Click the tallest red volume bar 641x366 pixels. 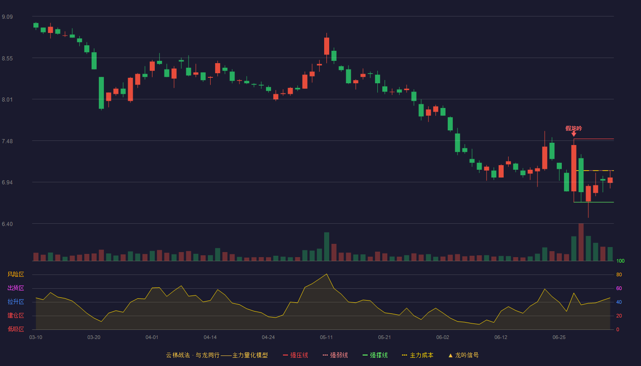(581, 242)
